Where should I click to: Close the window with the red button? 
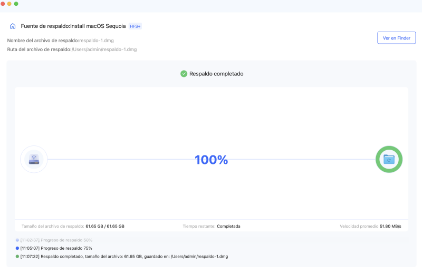click(x=3, y=4)
